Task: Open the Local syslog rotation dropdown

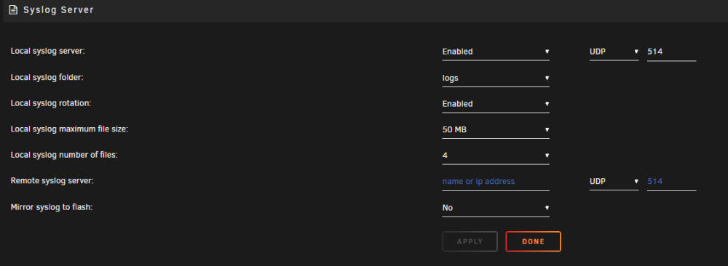Action: pyautogui.click(x=495, y=104)
